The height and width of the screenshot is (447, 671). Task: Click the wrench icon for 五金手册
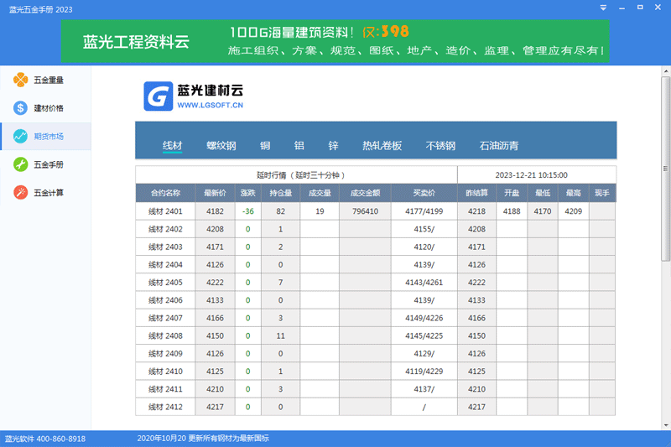click(20, 164)
